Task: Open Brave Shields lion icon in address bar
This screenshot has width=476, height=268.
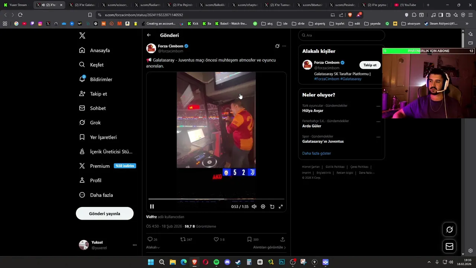Action: pos(350,15)
